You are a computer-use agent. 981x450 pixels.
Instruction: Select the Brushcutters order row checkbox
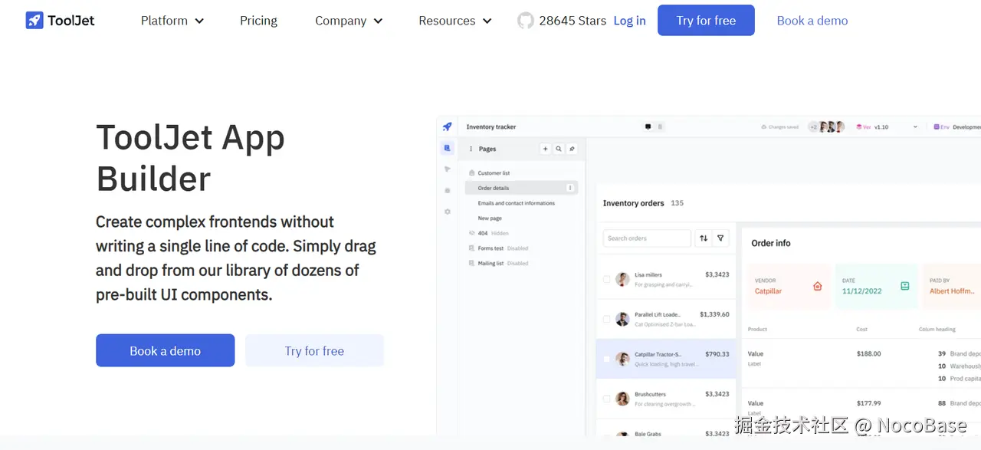pos(607,398)
